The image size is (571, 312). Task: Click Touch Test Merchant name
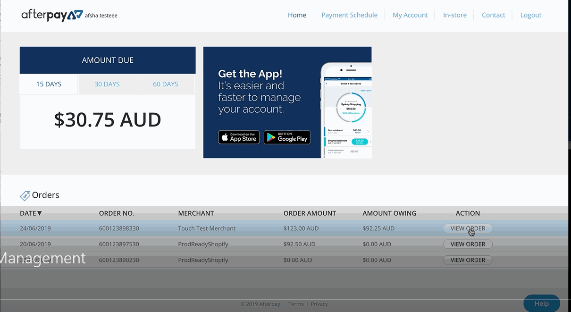click(x=207, y=228)
